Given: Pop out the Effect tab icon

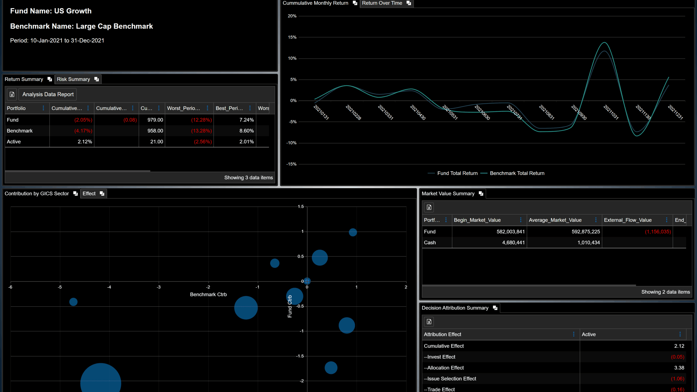Looking at the screenshot, I should tap(102, 194).
